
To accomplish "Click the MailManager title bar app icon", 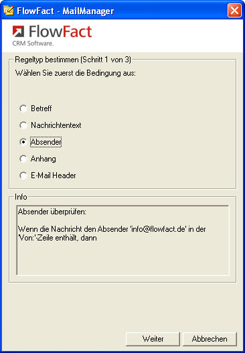I will (9, 10).
